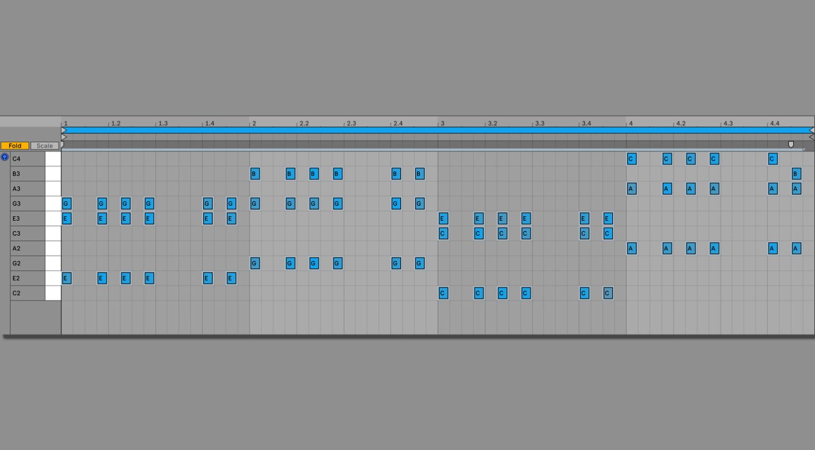The width and height of the screenshot is (815, 450).
Task: Enable Scale highlighting mode
Action: [44, 145]
